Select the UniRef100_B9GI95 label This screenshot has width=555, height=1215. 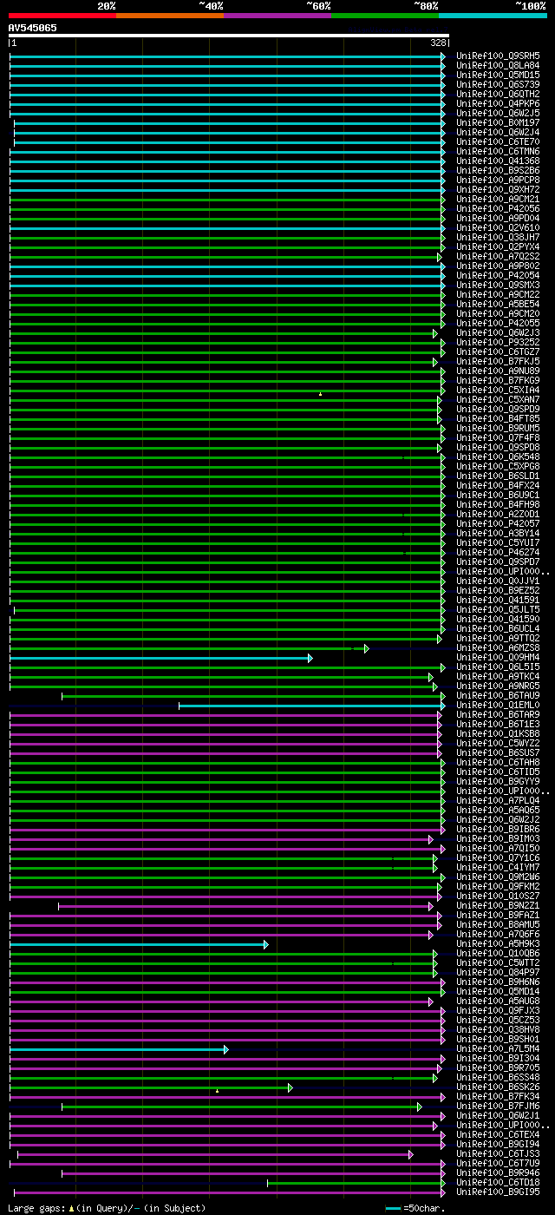498,1192
